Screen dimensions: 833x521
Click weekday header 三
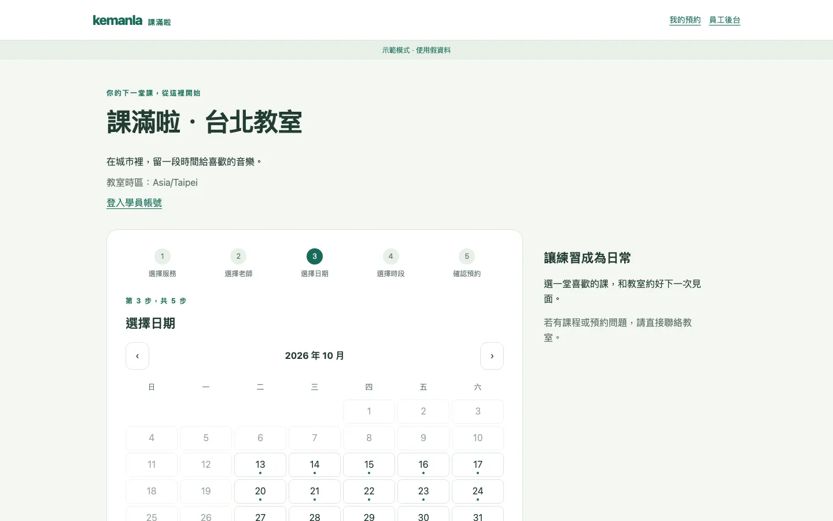315,387
